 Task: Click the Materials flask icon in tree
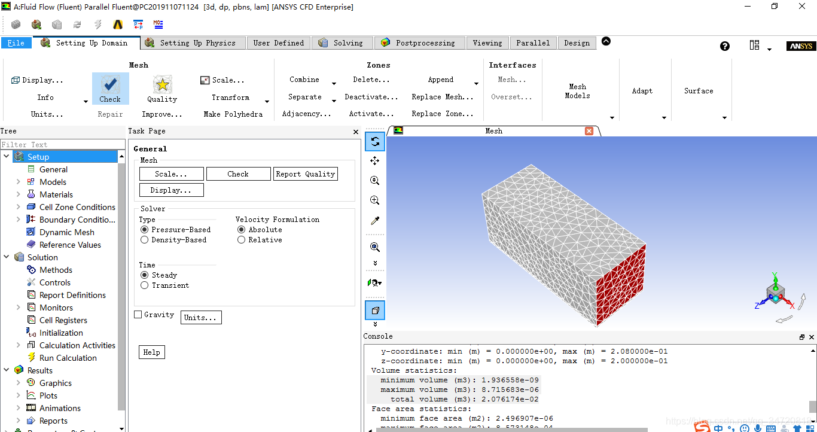click(x=31, y=194)
